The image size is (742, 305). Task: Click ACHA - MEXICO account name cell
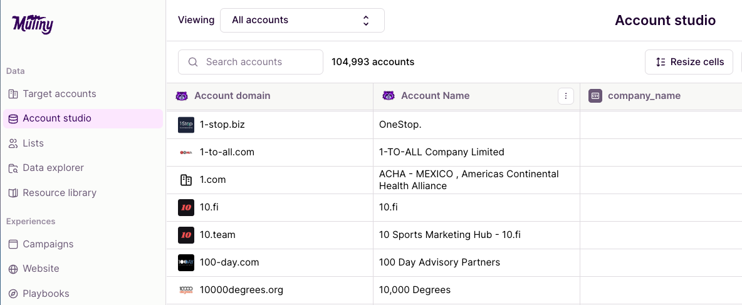[x=476, y=180]
